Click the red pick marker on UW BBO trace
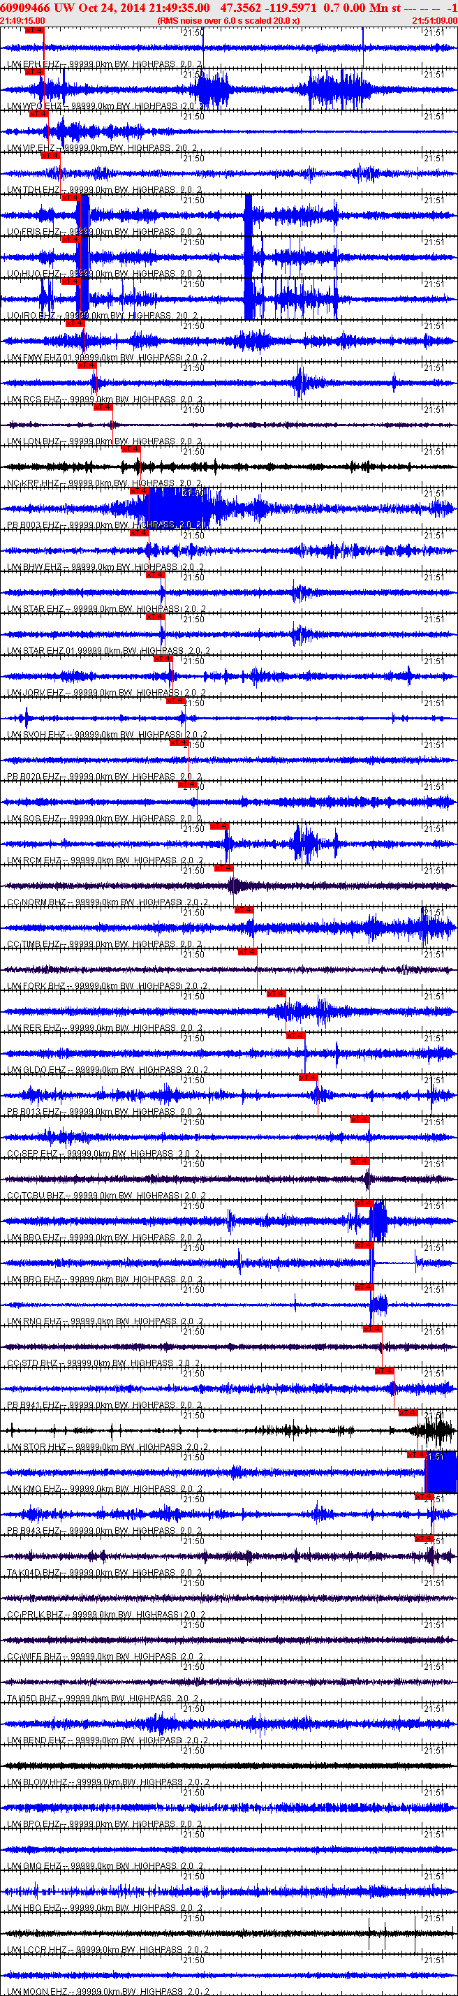This screenshot has width=458, height=1996. [364, 1203]
